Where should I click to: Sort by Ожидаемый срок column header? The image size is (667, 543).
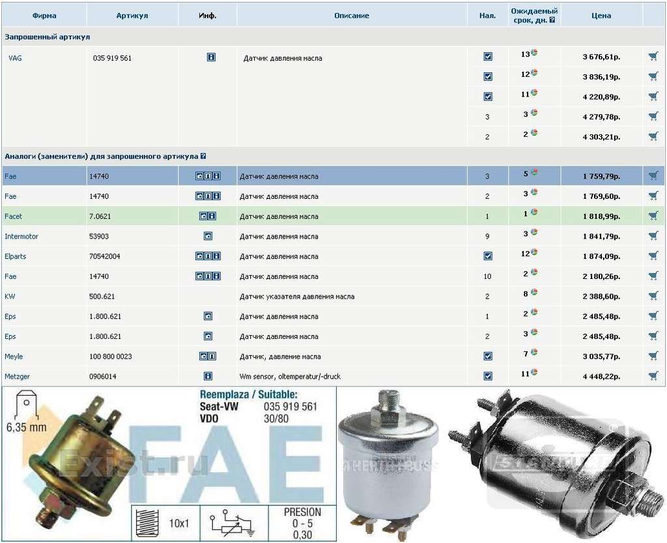tap(534, 16)
